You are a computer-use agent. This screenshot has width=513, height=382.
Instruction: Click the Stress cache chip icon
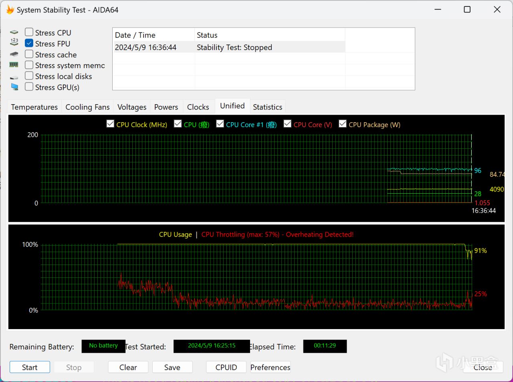14,54
